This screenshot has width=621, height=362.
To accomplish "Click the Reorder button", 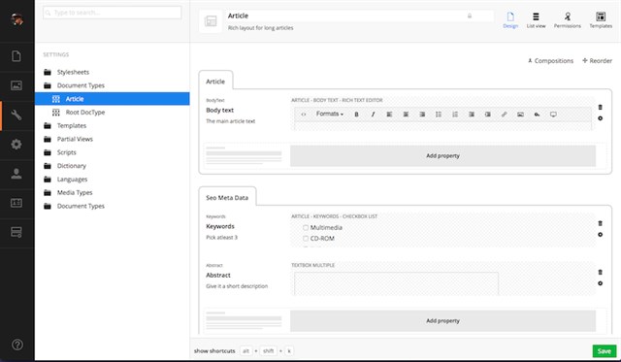I will click(x=597, y=60).
